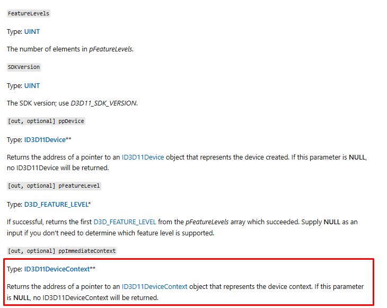This screenshot has height=308, width=387.
Task: Follow the ID3D11DeviceContext** type link
Action: click(57, 269)
